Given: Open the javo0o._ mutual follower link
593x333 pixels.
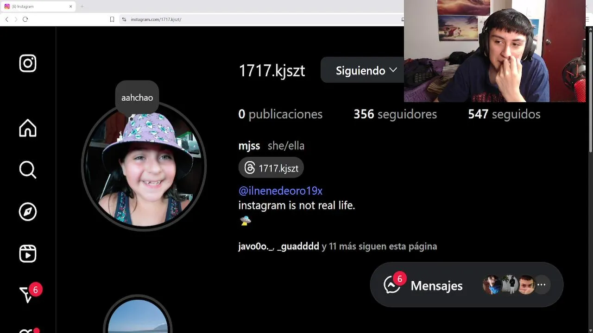Looking at the screenshot, I should tap(256, 247).
